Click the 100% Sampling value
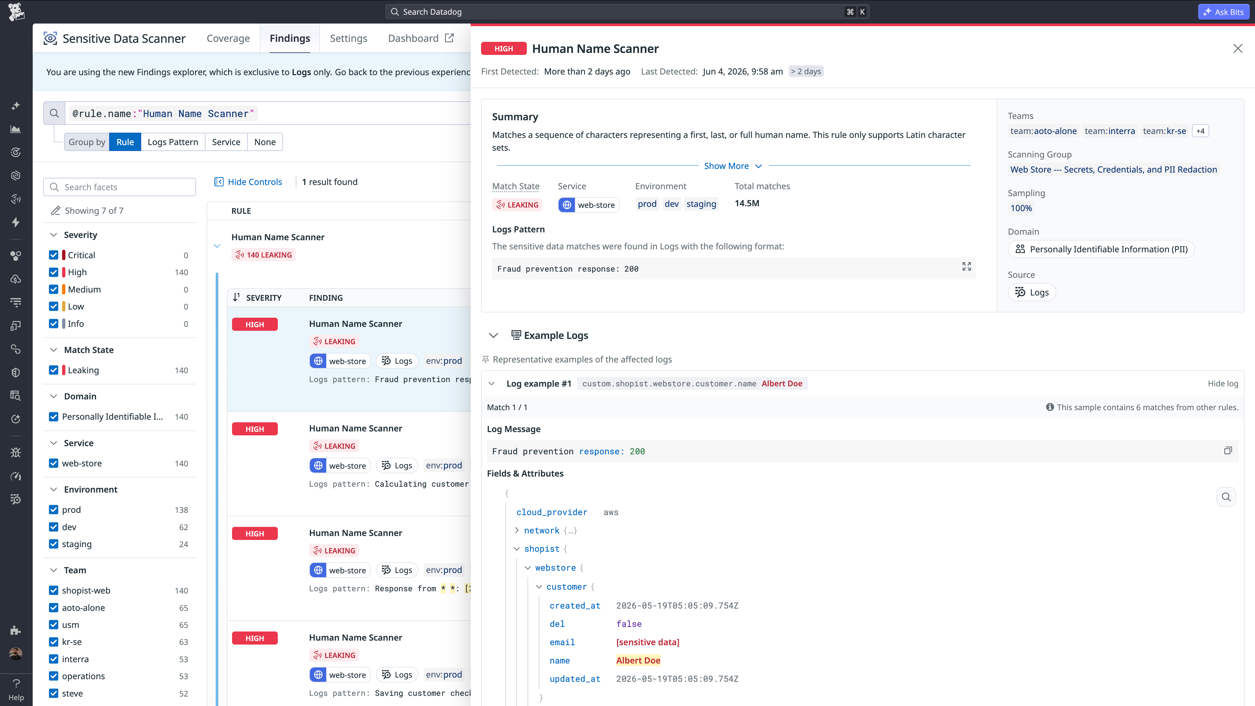 pyautogui.click(x=1021, y=208)
